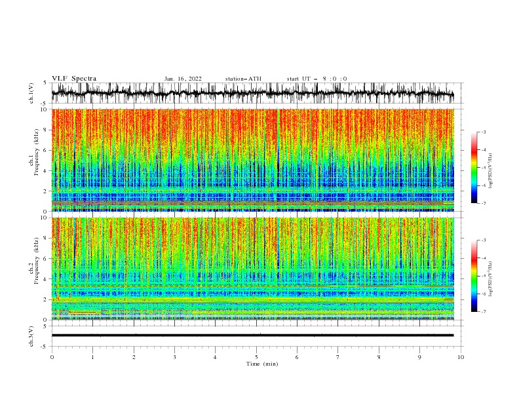Screen dimensions: 519x401
Task: Click the ch.1 PSD color scale bar
Action: 474,168
